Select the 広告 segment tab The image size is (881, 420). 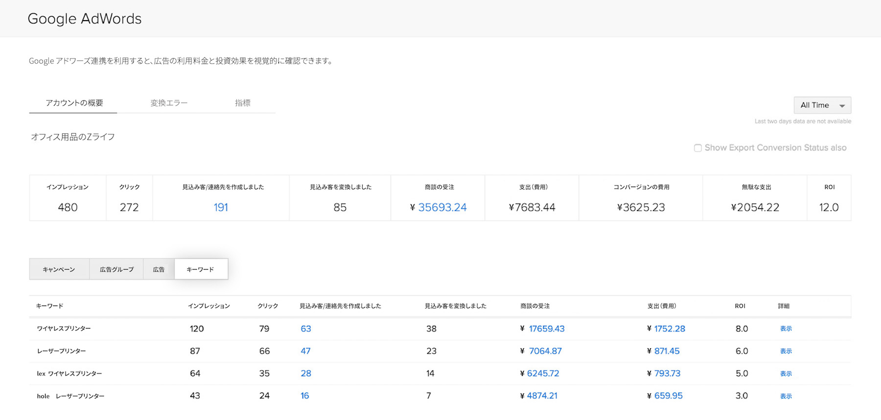[159, 269]
